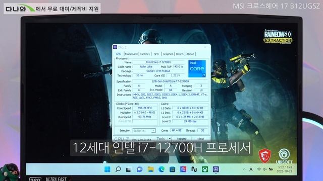The height and width of the screenshot is (181, 323).
Task: Open the Bench tab
Action: 180,54
